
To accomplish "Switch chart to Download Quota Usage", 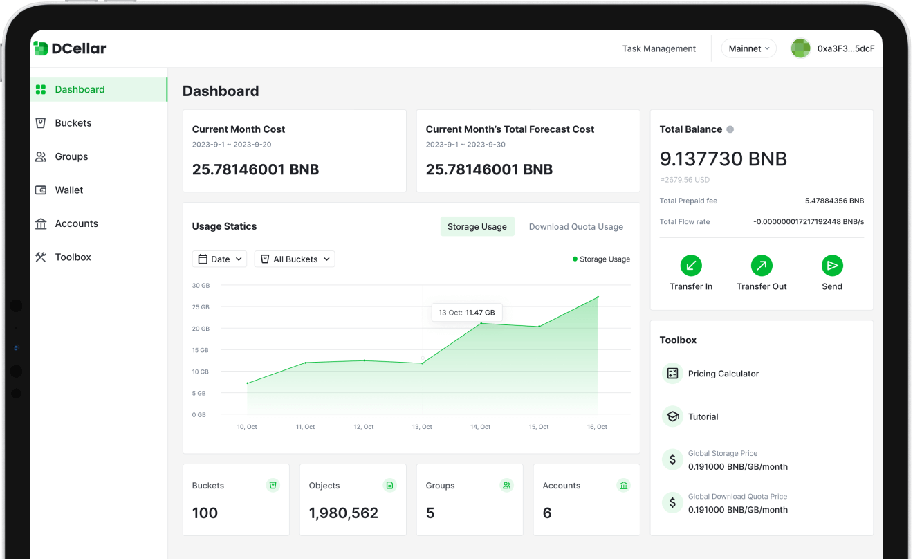I will click(575, 227).
